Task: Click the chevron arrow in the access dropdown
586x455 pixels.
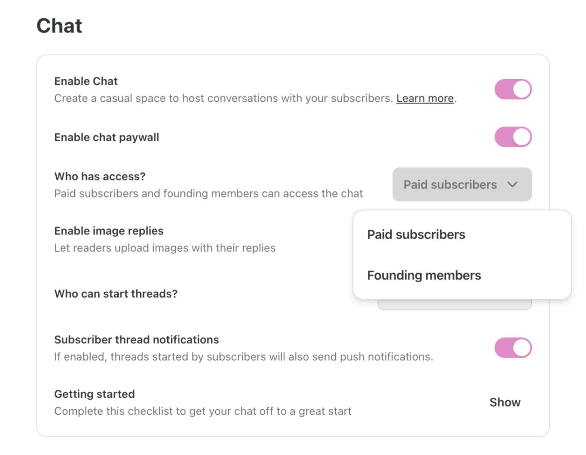Action: tap(512, 185)
